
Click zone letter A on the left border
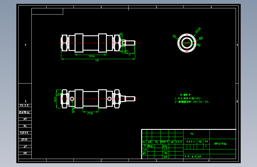pos(25,45)
